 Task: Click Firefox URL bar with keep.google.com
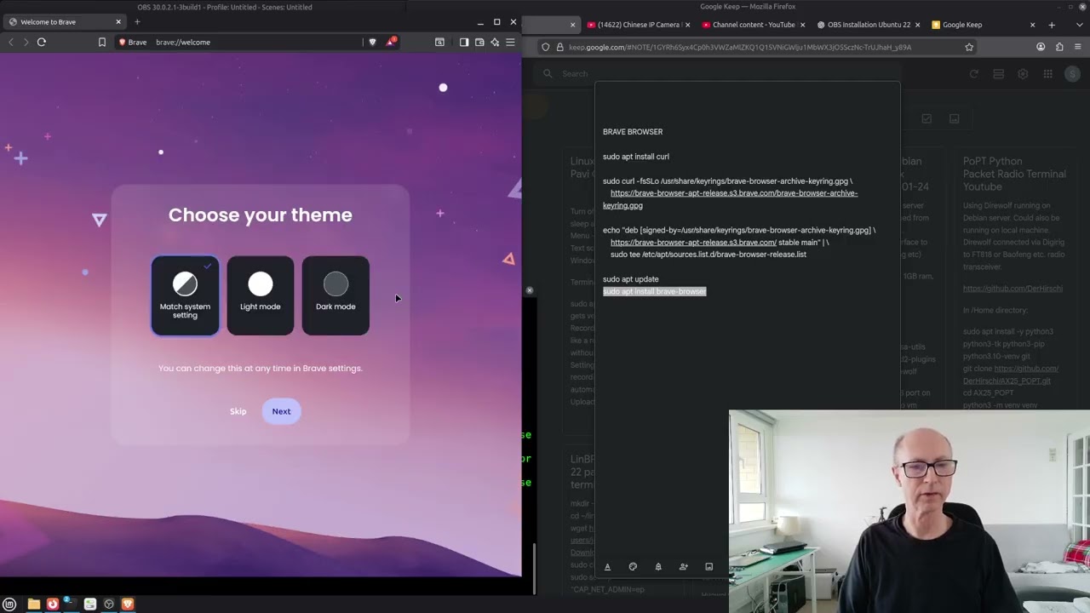coord(758,47)
